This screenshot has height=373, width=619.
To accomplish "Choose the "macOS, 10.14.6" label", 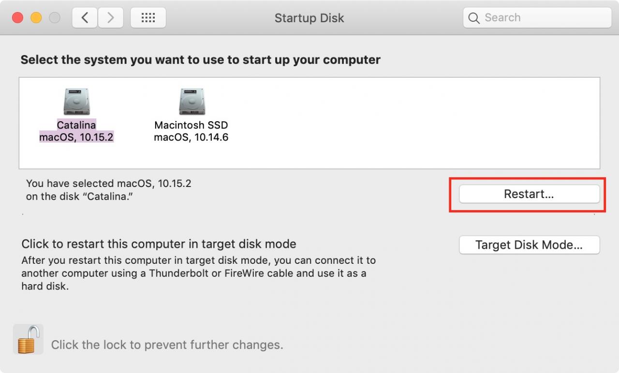I will [x=191, y=138].
